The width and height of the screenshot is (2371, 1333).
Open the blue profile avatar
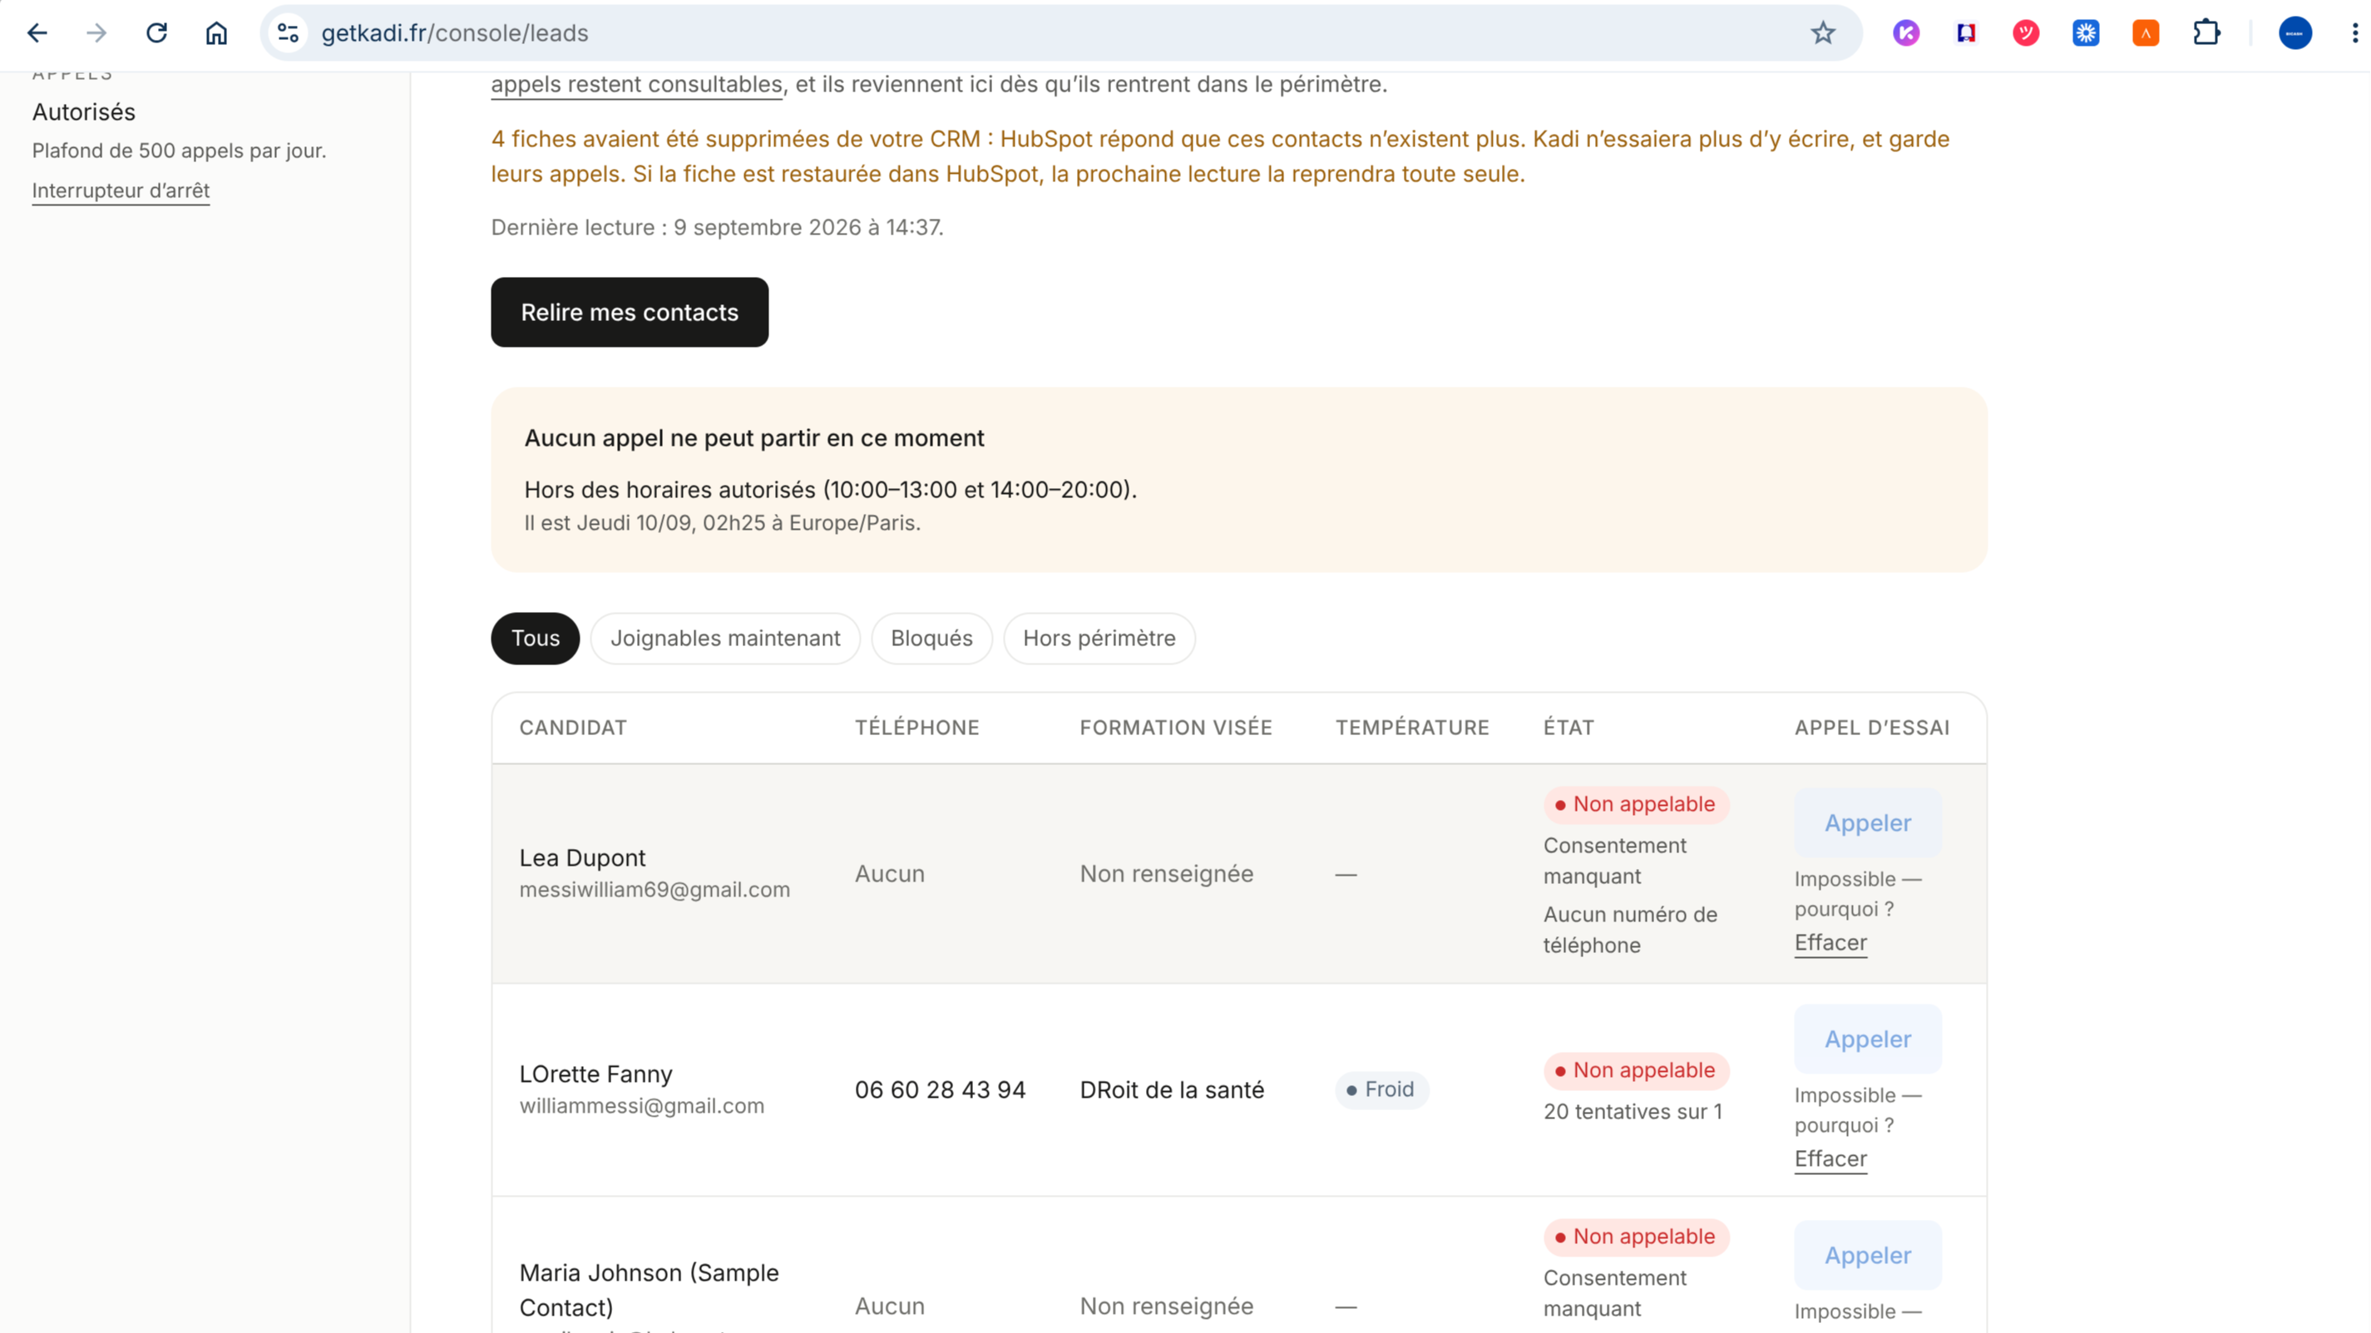tap(2294, 33)
